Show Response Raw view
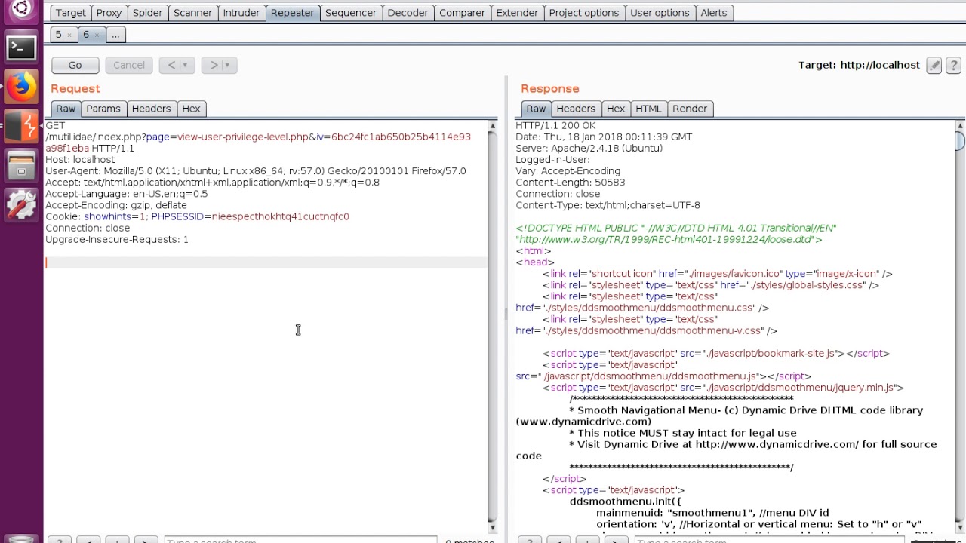The height and width of the screenshot is (543, 966). click(536, 109)
